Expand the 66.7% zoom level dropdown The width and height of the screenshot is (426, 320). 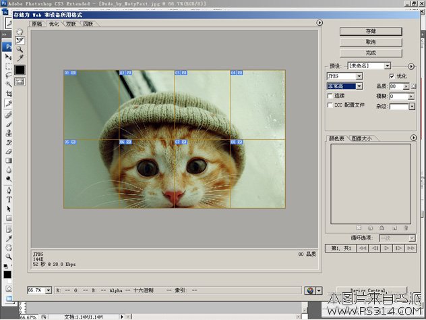(x=48, y=290)
